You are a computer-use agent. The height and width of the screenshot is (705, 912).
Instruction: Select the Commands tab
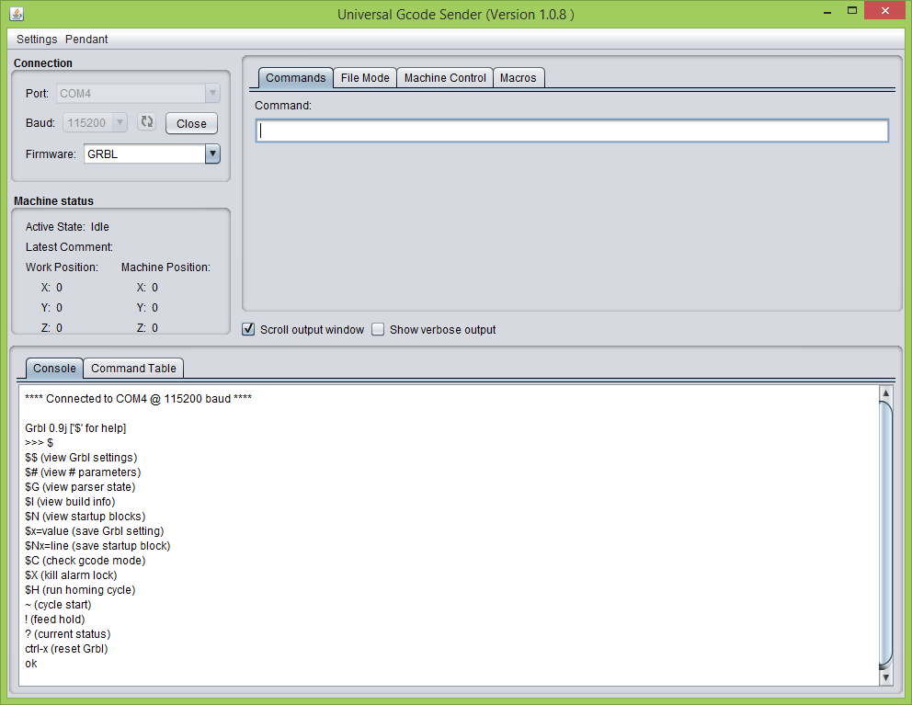[x=294, y=78]
